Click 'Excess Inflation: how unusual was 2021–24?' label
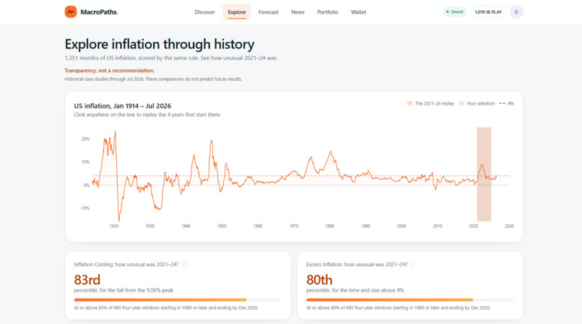The height and width of the screenshot is (324, 582). [357, 265]
